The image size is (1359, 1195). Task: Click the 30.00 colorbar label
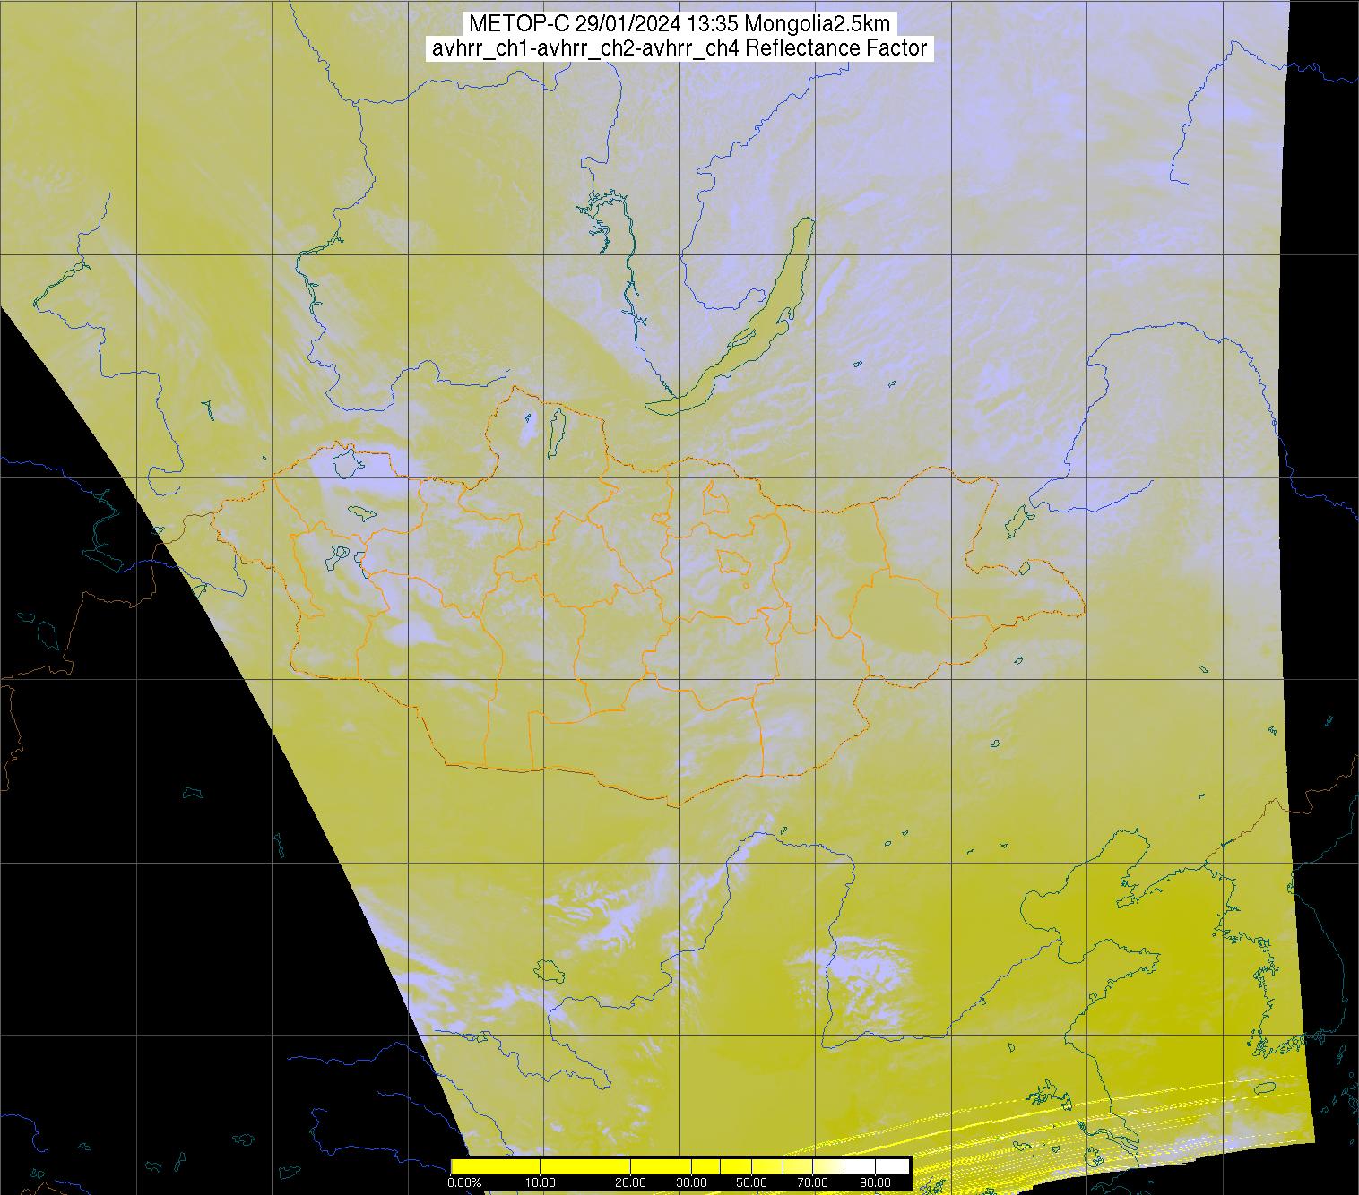691,1182
